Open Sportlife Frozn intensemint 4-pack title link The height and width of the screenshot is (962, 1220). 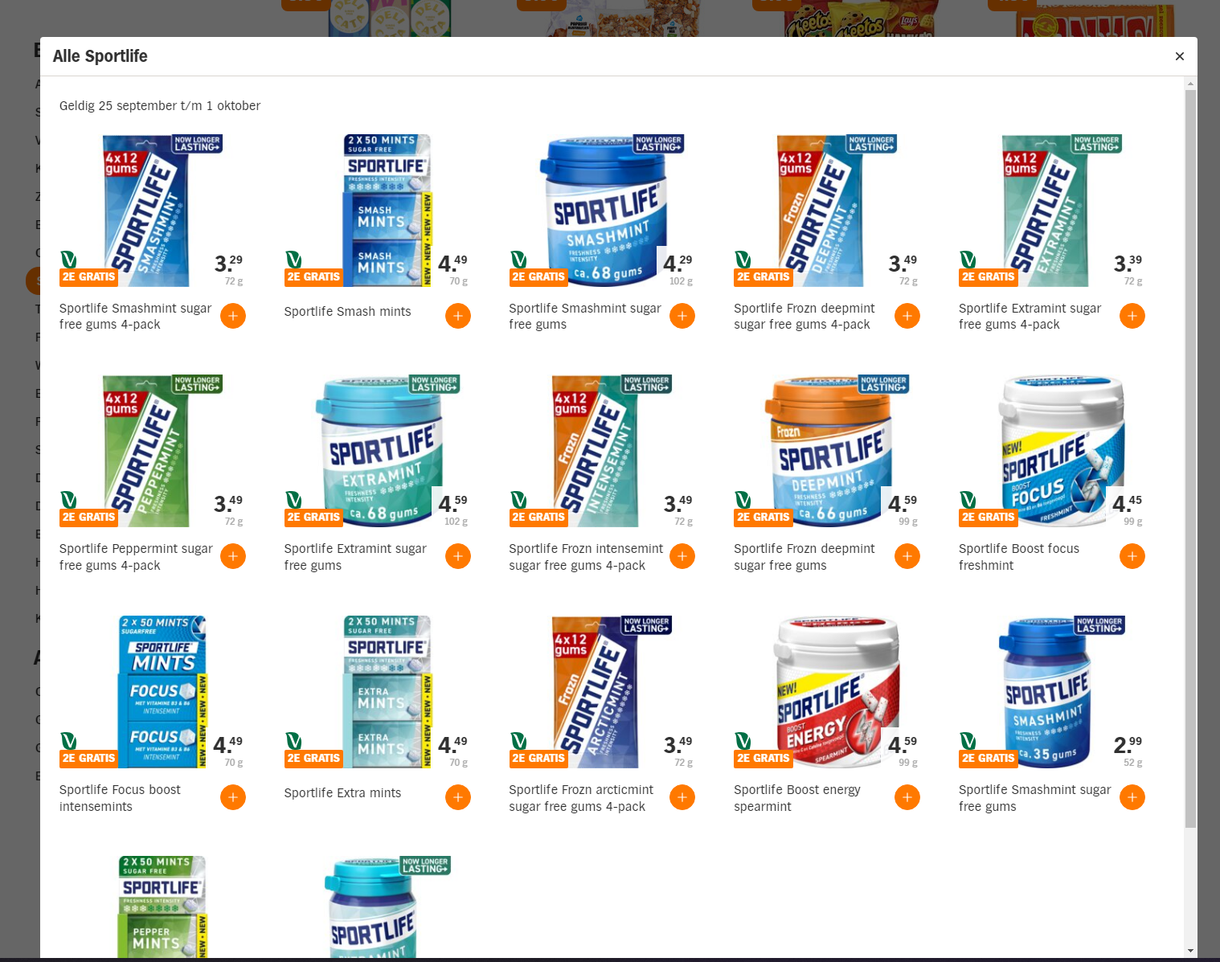[x=586, y=557]
